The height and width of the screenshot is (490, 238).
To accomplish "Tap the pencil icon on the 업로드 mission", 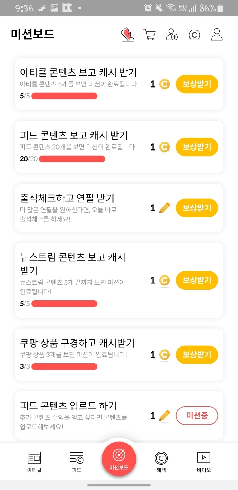I will (164, 416).
